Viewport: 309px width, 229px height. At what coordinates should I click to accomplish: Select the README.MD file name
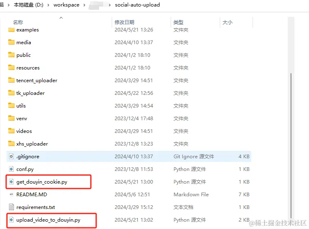pos(32,194)
